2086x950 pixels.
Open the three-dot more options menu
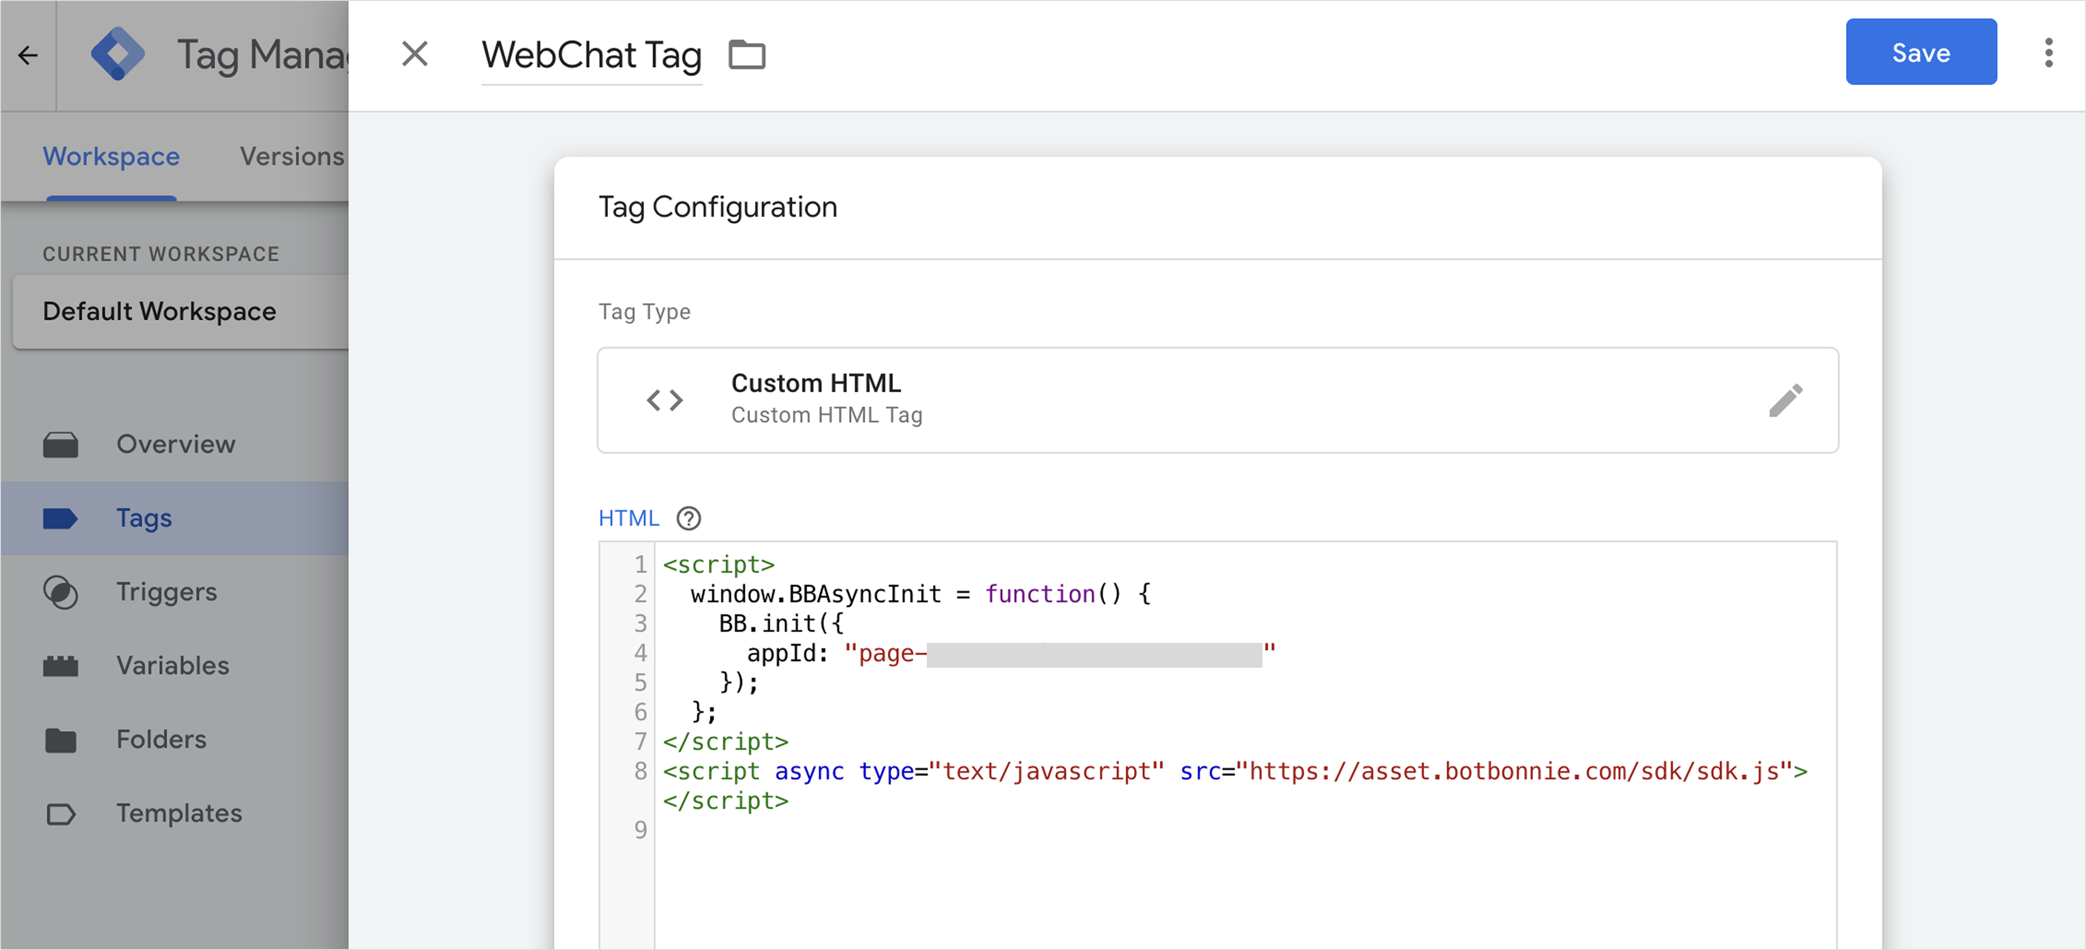(2048, 53)
